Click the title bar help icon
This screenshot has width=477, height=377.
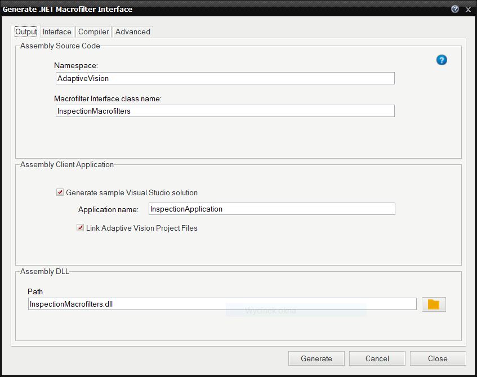[x=455, y=9]
